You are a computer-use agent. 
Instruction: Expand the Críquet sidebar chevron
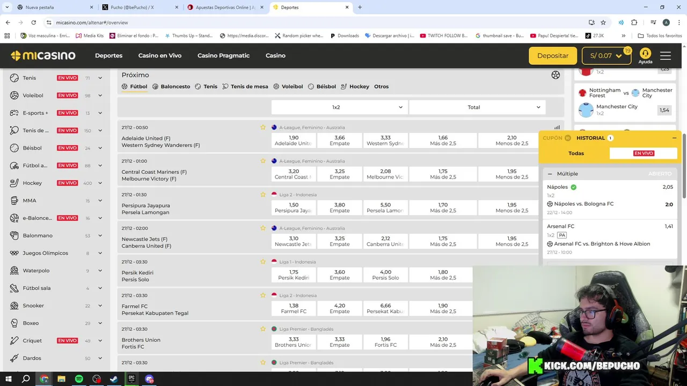[100, 340]
